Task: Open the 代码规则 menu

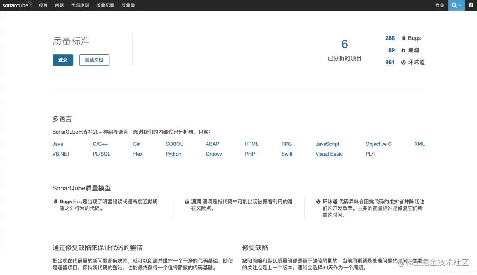Action: click(x=80, y=5)
